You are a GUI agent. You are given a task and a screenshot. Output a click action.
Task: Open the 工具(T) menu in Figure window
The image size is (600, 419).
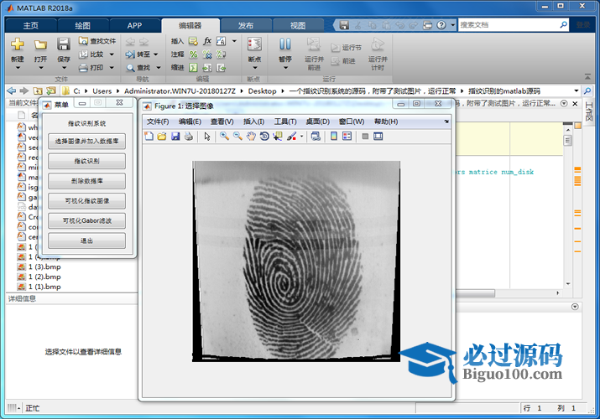click(x=285, y=122)
